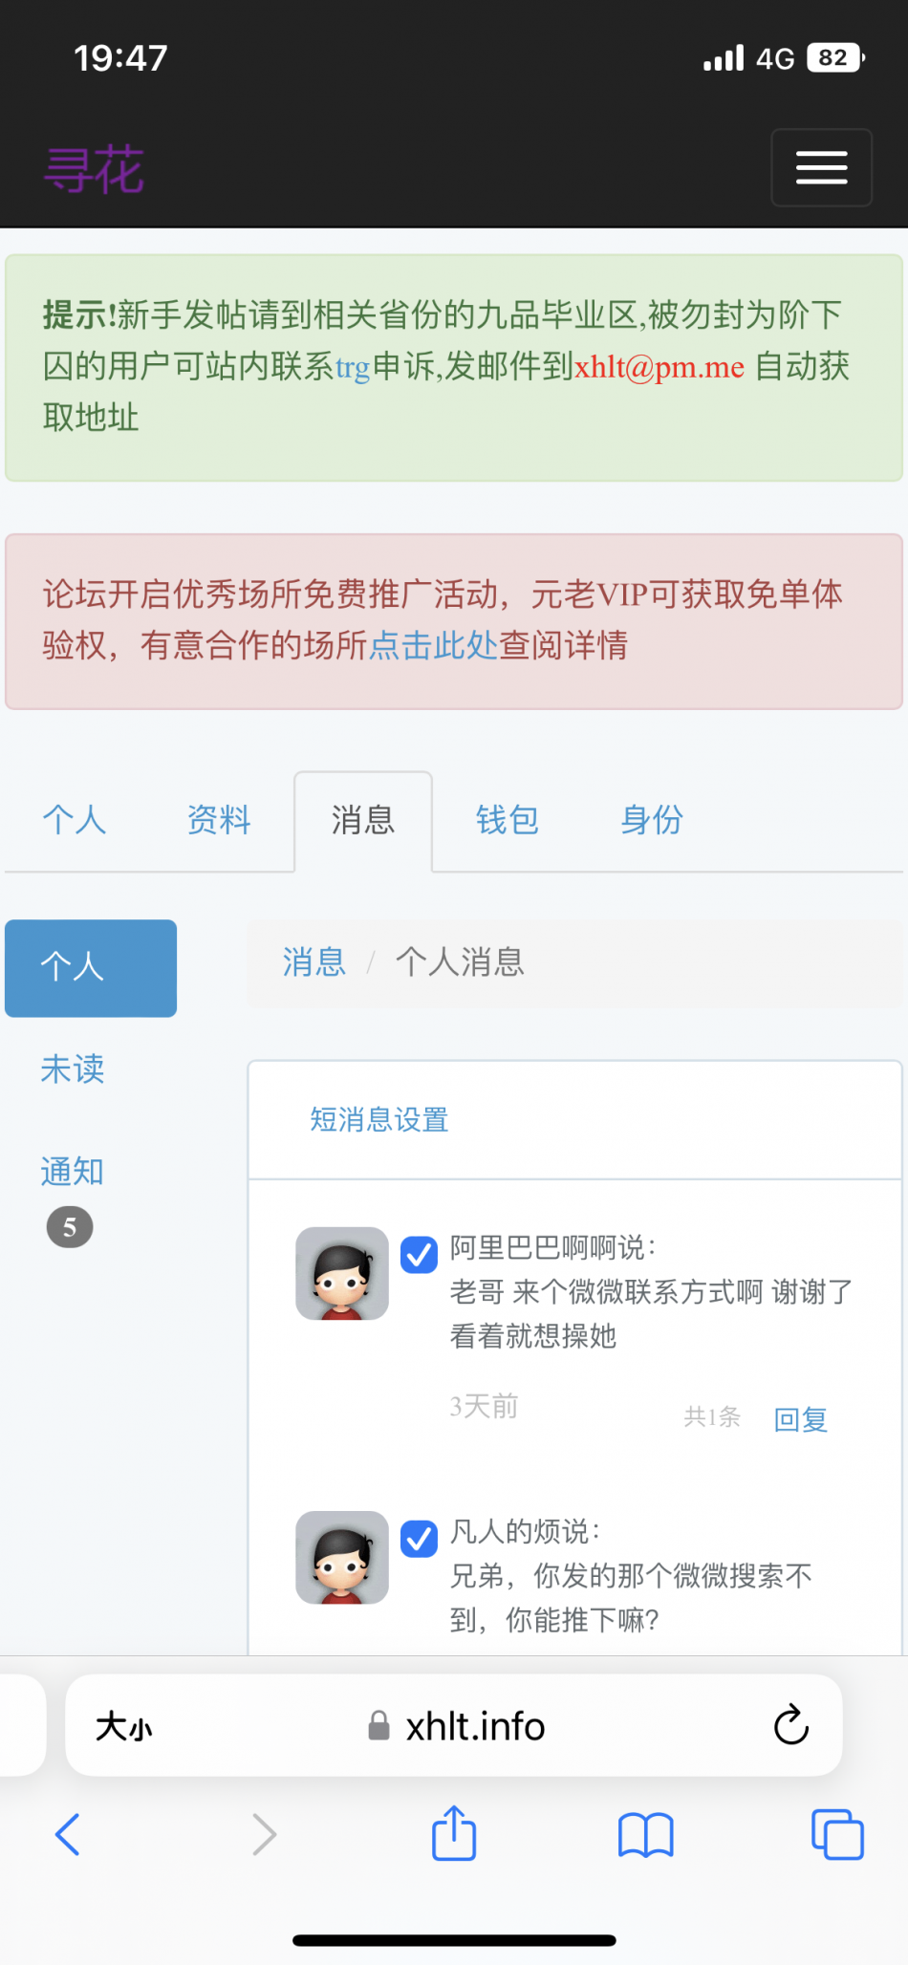Uncheck the 阿里巴巴啊啊 message checkbox
This screenshot has width=908, height=1965.
[419, 1254]
